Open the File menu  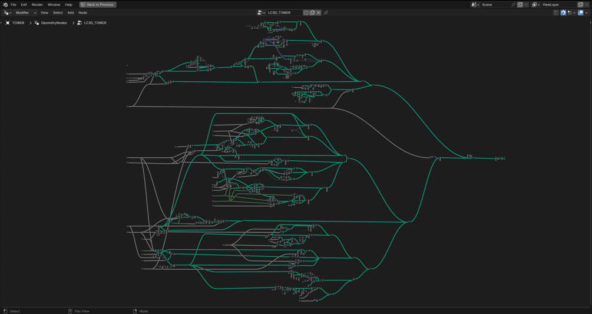pos(14,5)
